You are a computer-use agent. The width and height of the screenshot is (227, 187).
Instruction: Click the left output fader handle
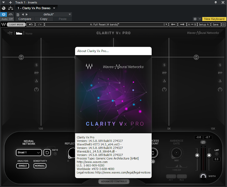197,155
